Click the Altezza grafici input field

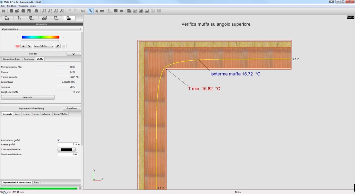(x=68, y=144)
